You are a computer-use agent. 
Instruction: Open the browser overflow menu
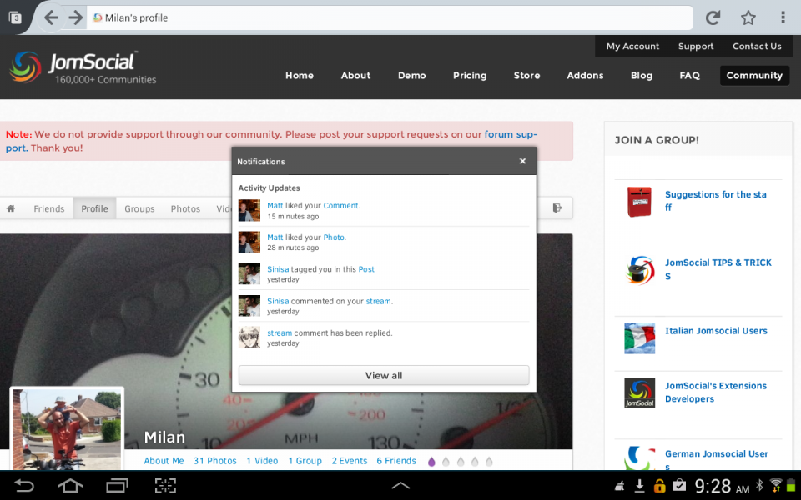coord(783,17)
